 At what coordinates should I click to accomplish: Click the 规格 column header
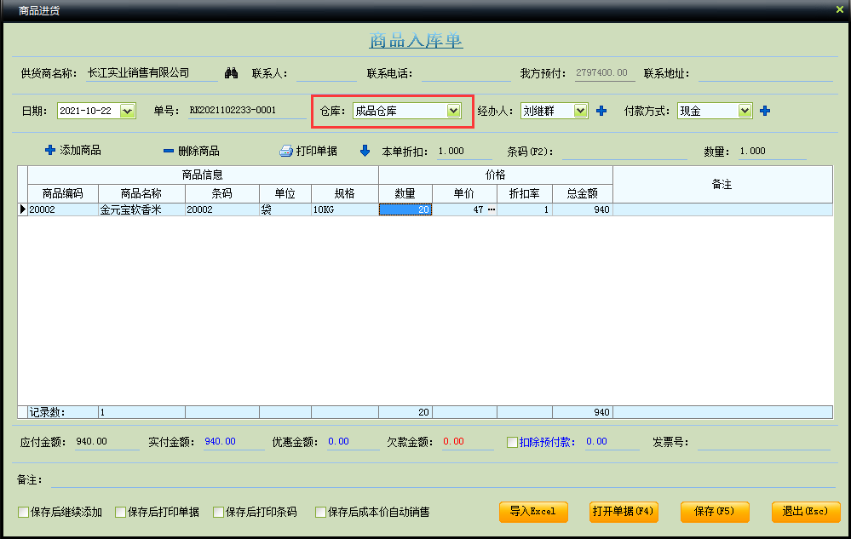(x=345, y=193)
